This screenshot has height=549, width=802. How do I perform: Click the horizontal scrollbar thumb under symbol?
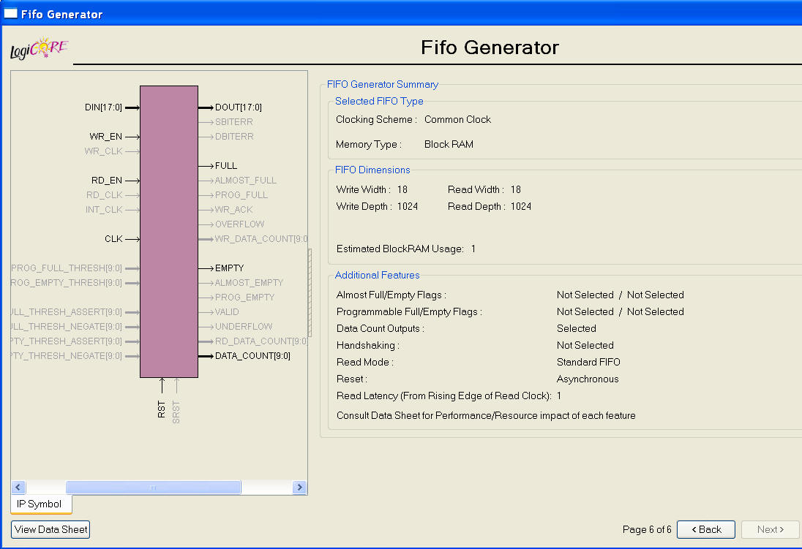point(153,487)
